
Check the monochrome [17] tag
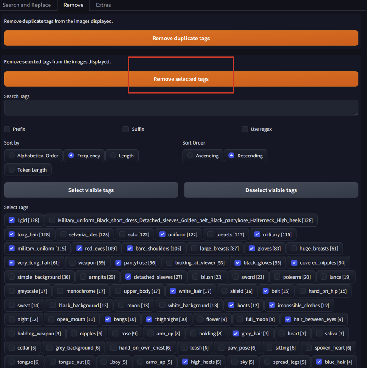point(60,291)
